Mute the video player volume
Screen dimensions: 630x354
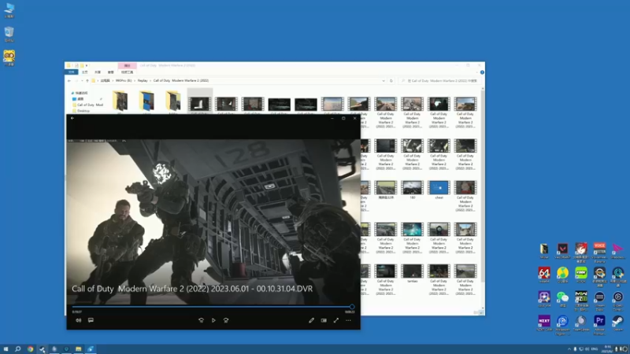78,320
